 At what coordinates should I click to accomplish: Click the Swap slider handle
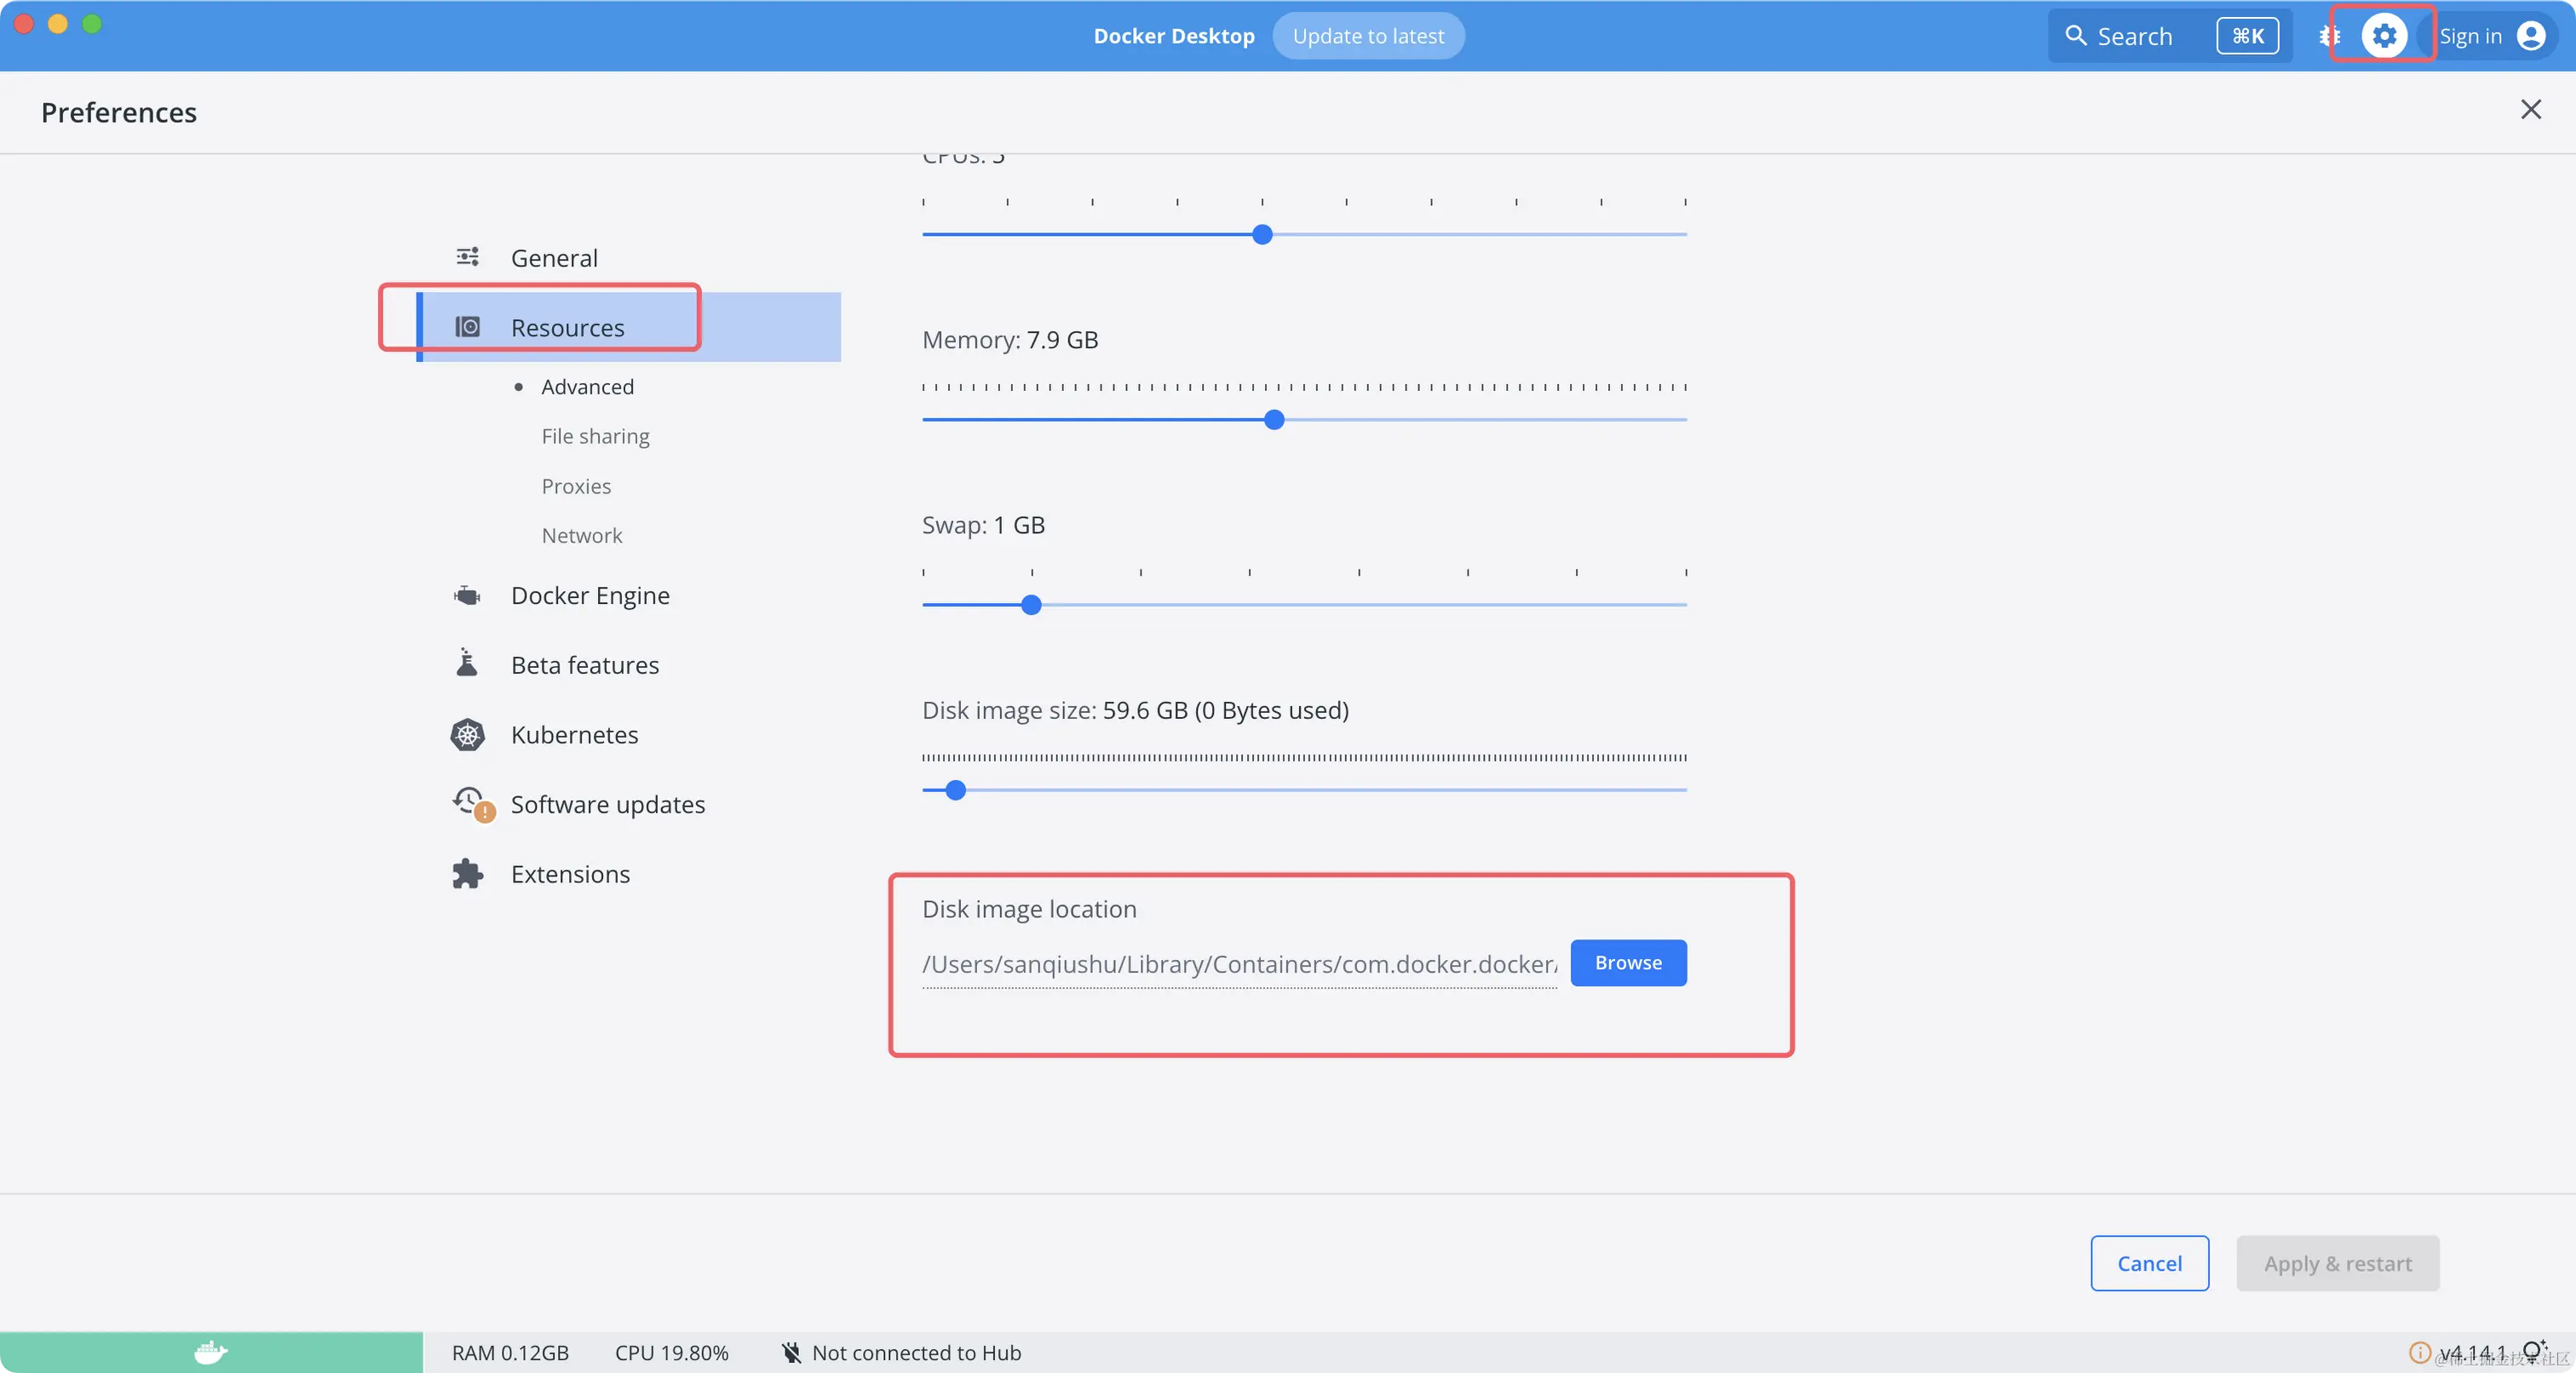point(1031,605)
